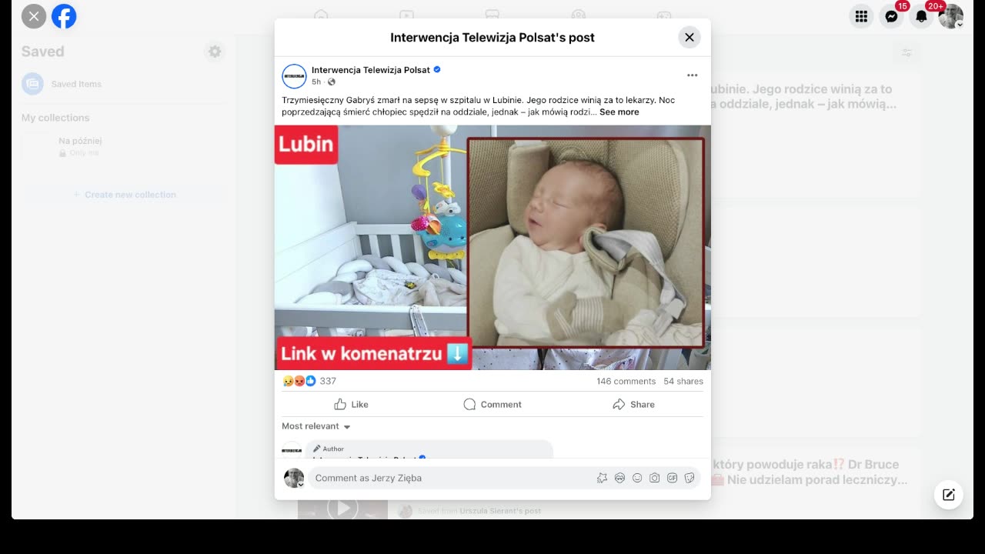Open the baby photo post image

(492, 248)
